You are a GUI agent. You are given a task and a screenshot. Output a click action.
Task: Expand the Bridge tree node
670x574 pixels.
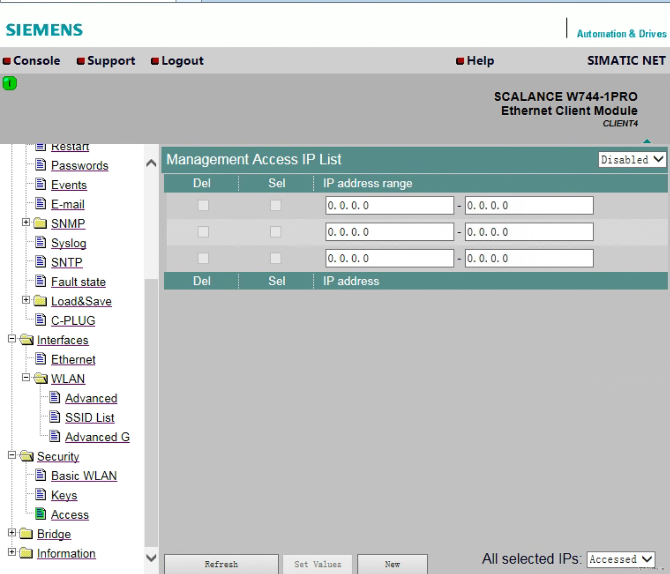tap(12, 532)
